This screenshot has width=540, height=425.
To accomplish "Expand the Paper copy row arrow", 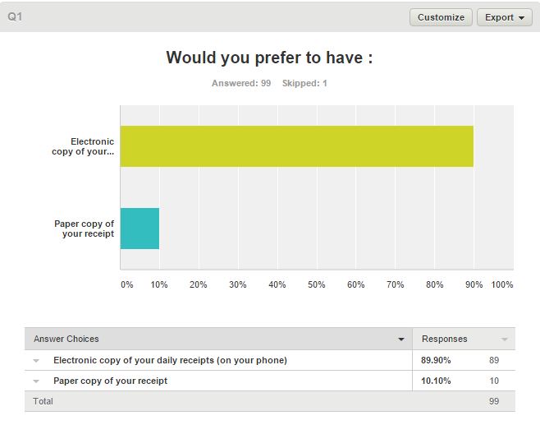I will coord(36,381).
